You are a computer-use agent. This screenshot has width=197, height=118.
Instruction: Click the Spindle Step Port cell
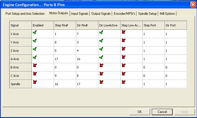click(x=153, y=84)
